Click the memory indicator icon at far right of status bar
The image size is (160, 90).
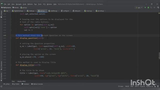[158, 86]
